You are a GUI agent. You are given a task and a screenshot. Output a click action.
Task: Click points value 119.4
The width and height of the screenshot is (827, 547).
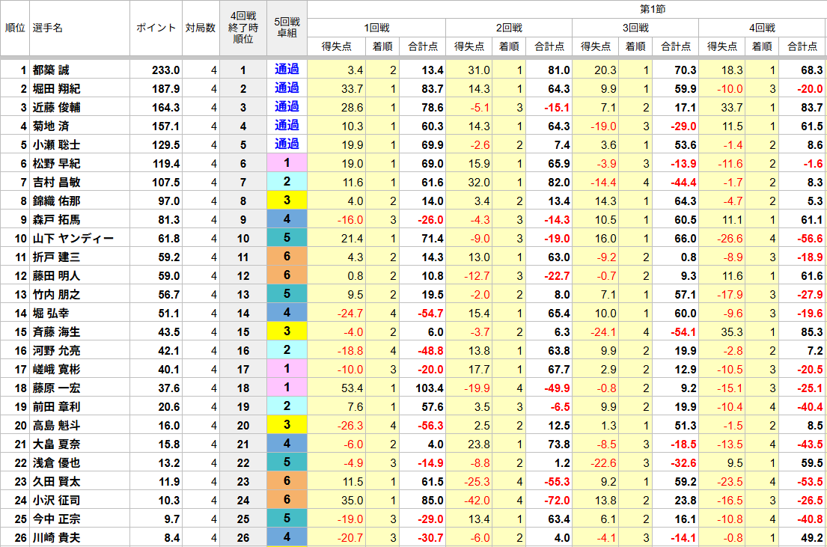pos(165,164)
